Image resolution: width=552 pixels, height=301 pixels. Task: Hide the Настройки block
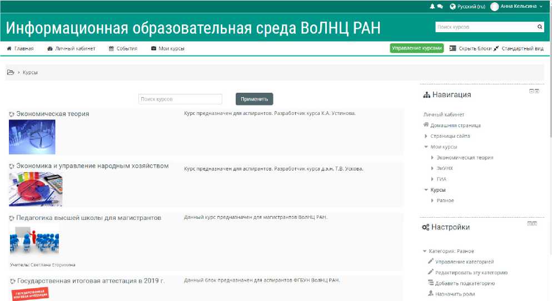click(x=529, y=223)
